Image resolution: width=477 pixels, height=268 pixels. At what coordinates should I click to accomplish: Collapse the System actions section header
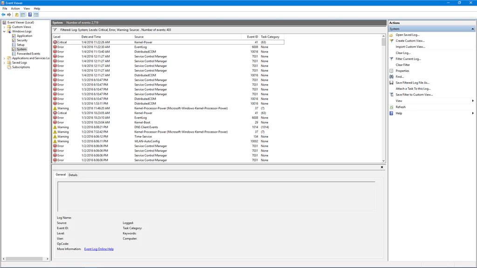point(472,28)
